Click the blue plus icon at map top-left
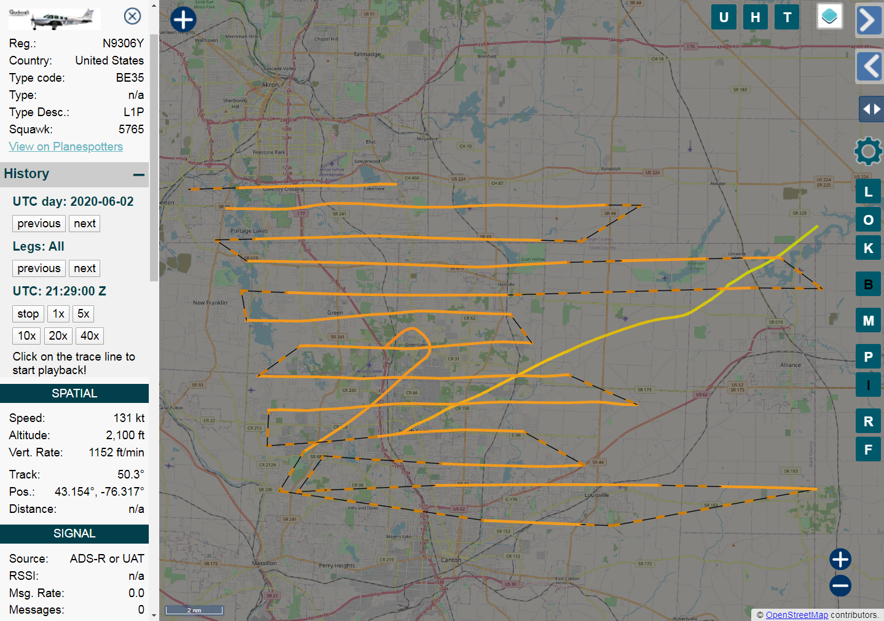The height and width of the screenshot is (621, 884). 183,19
